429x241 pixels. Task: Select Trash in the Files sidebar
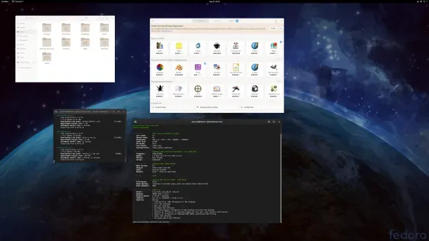click(22, 57)
